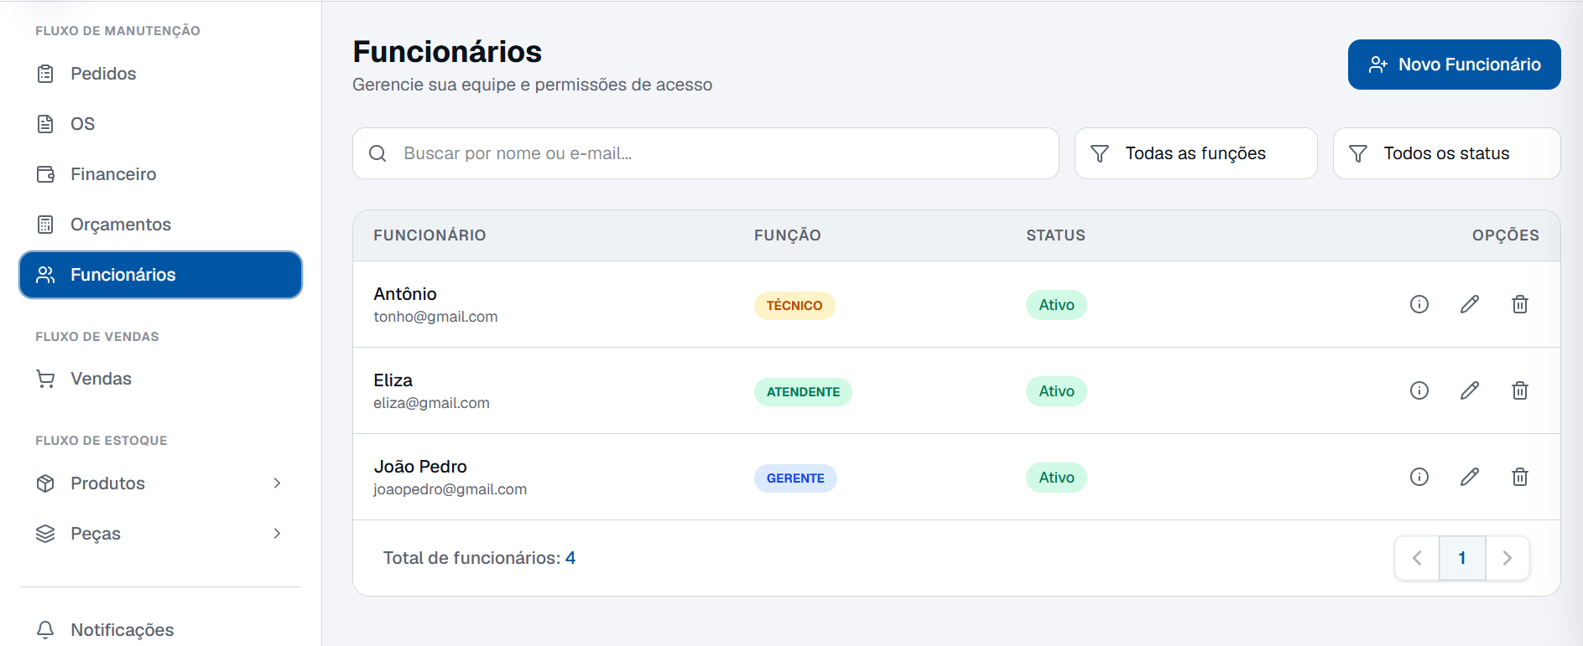Click the GERENTE role badge

coord(795,478)
